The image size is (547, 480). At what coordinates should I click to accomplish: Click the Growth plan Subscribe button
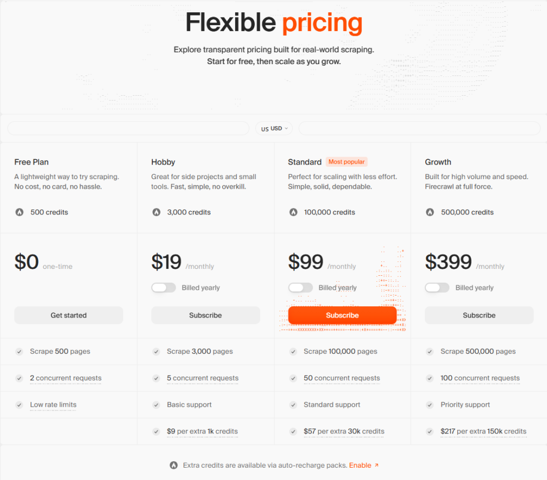[479, 315]
